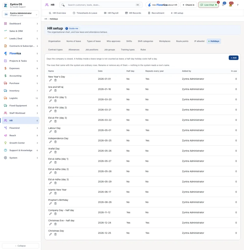Viewport: 244px width, 250px height.
Task: Click the Check in button
Action: coord(189,5)
